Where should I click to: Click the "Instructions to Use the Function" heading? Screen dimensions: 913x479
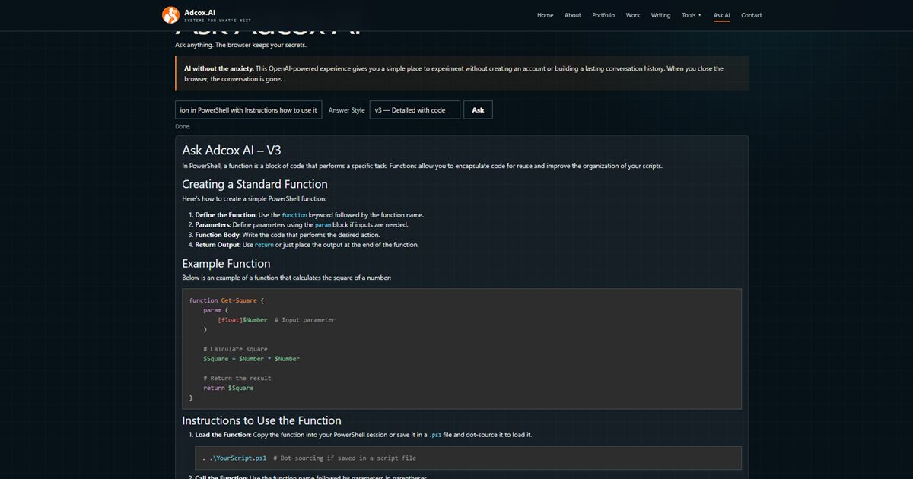tap(262, 420)
